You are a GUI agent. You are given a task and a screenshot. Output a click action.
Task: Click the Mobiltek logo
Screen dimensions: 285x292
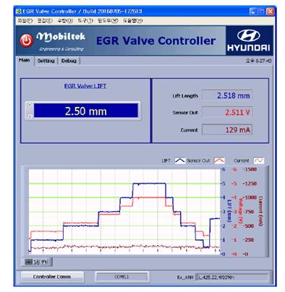pyautogui.click(x=61, y=41)
